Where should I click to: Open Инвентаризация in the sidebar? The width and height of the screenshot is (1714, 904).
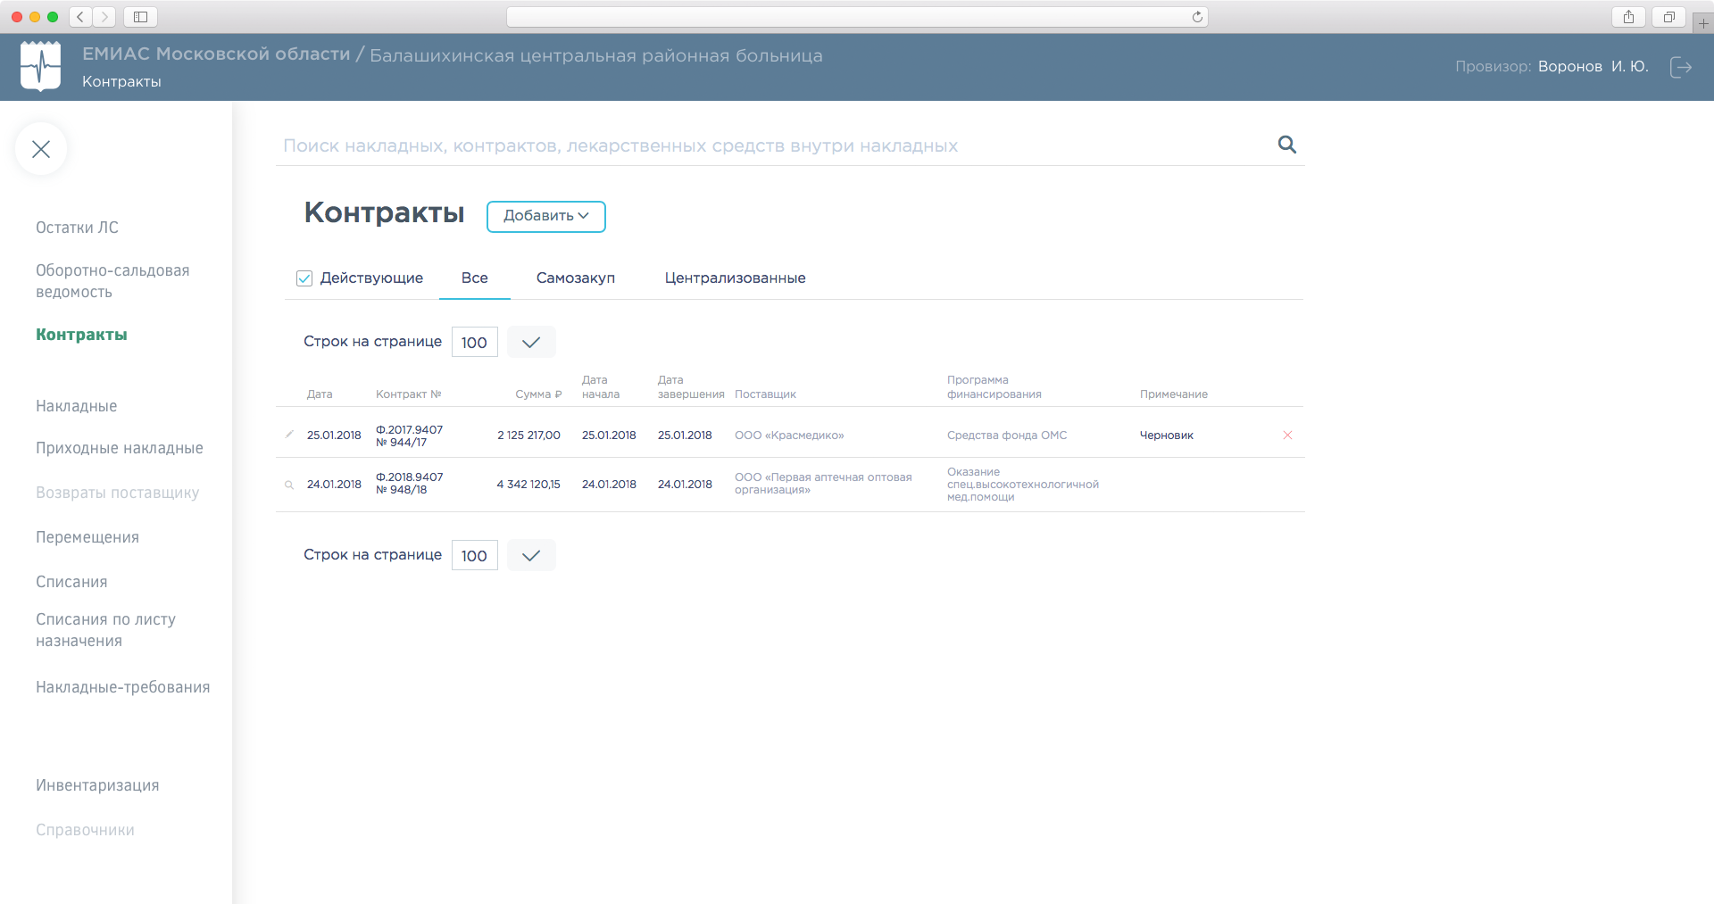click(97, 785)
